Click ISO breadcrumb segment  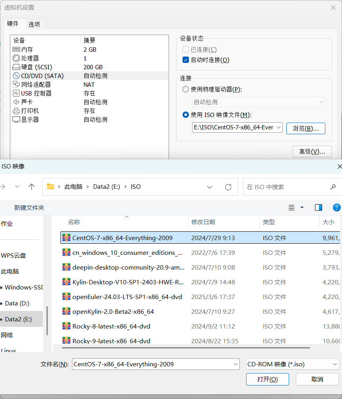136,187
